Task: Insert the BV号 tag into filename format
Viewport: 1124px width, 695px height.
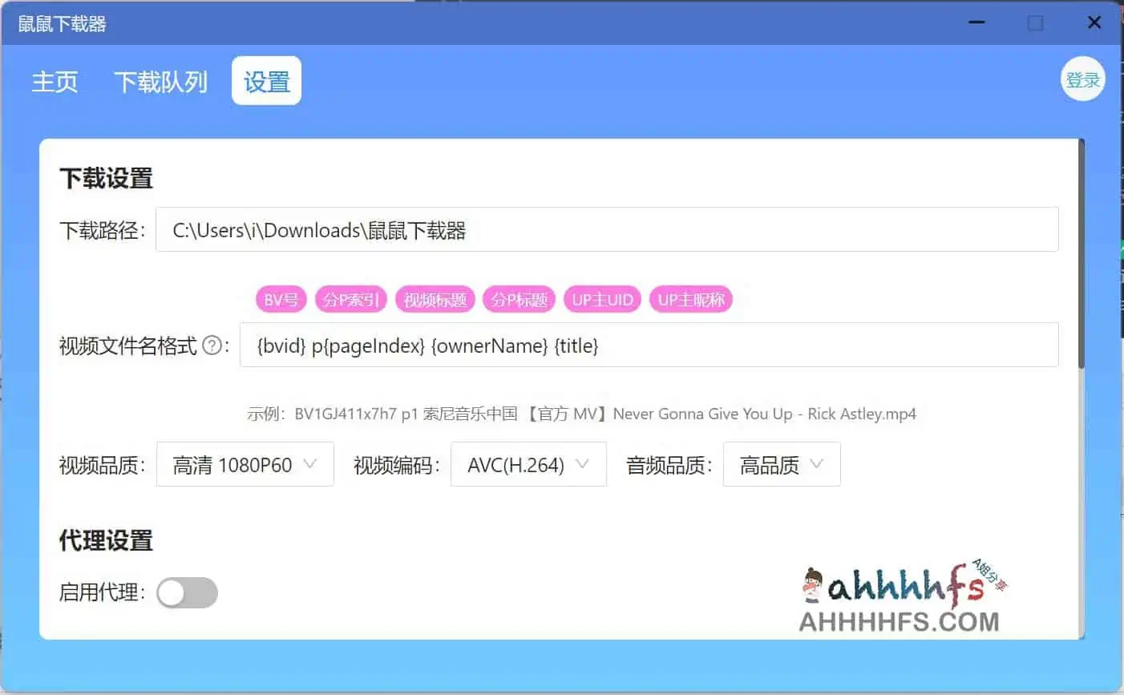Action: (281, 299)
